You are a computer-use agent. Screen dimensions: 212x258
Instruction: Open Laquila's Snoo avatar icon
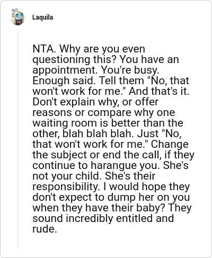click(x=17, y=17)
